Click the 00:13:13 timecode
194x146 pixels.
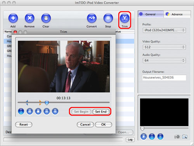point(64,98)
